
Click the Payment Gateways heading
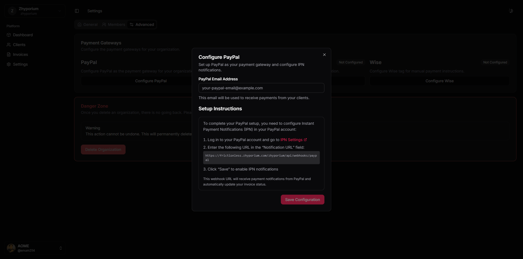pyautogui.click(x=101, y=43)
